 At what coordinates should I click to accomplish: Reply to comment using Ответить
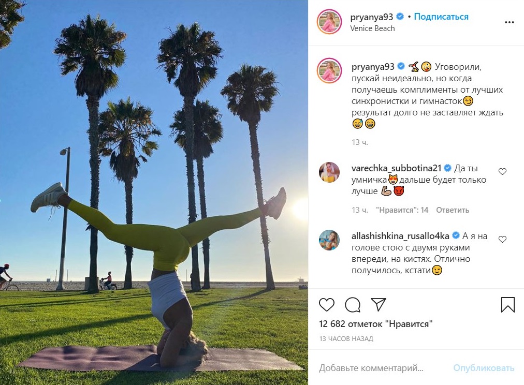[453, 210]
